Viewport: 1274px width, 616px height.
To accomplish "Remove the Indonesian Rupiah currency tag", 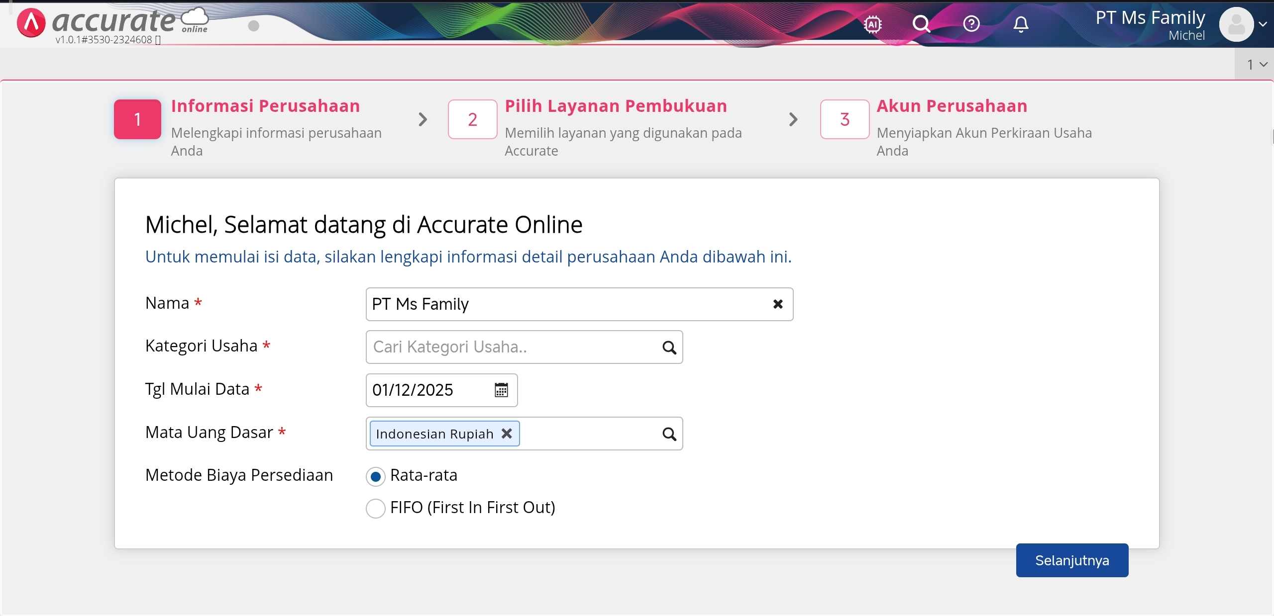I will click(x=507, y=434).
